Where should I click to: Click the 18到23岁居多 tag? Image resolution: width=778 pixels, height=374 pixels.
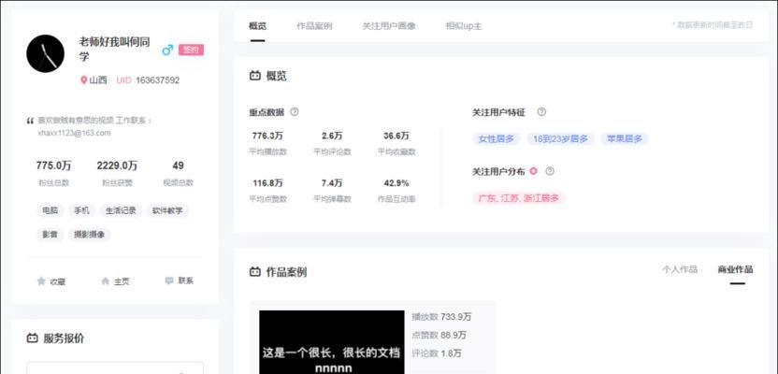click(560, 139)
